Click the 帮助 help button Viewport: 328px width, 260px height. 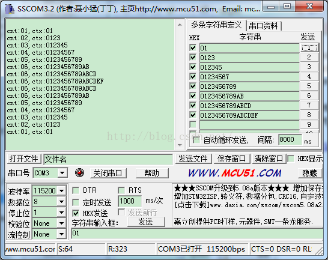point(152,173)
